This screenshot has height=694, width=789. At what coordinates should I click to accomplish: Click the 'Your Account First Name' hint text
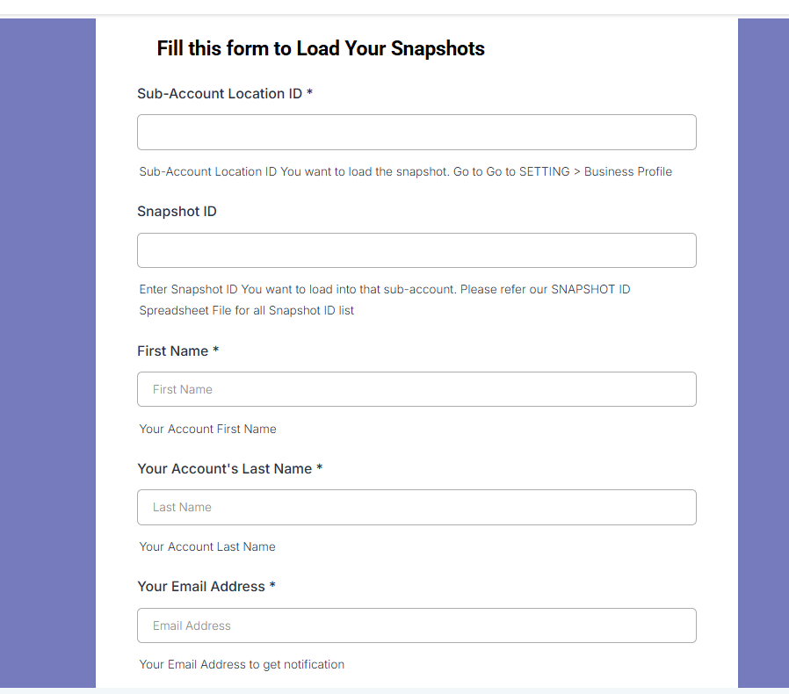click(x=208, y=429)
